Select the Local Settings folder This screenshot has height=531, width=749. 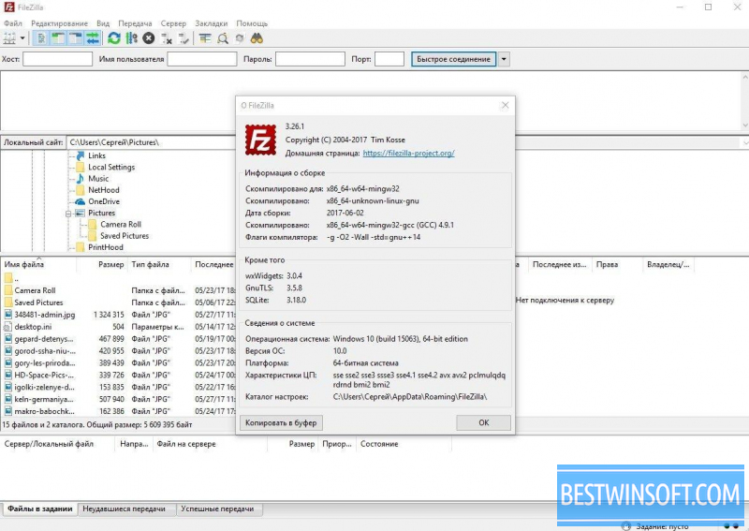click(x=111, y=167)
